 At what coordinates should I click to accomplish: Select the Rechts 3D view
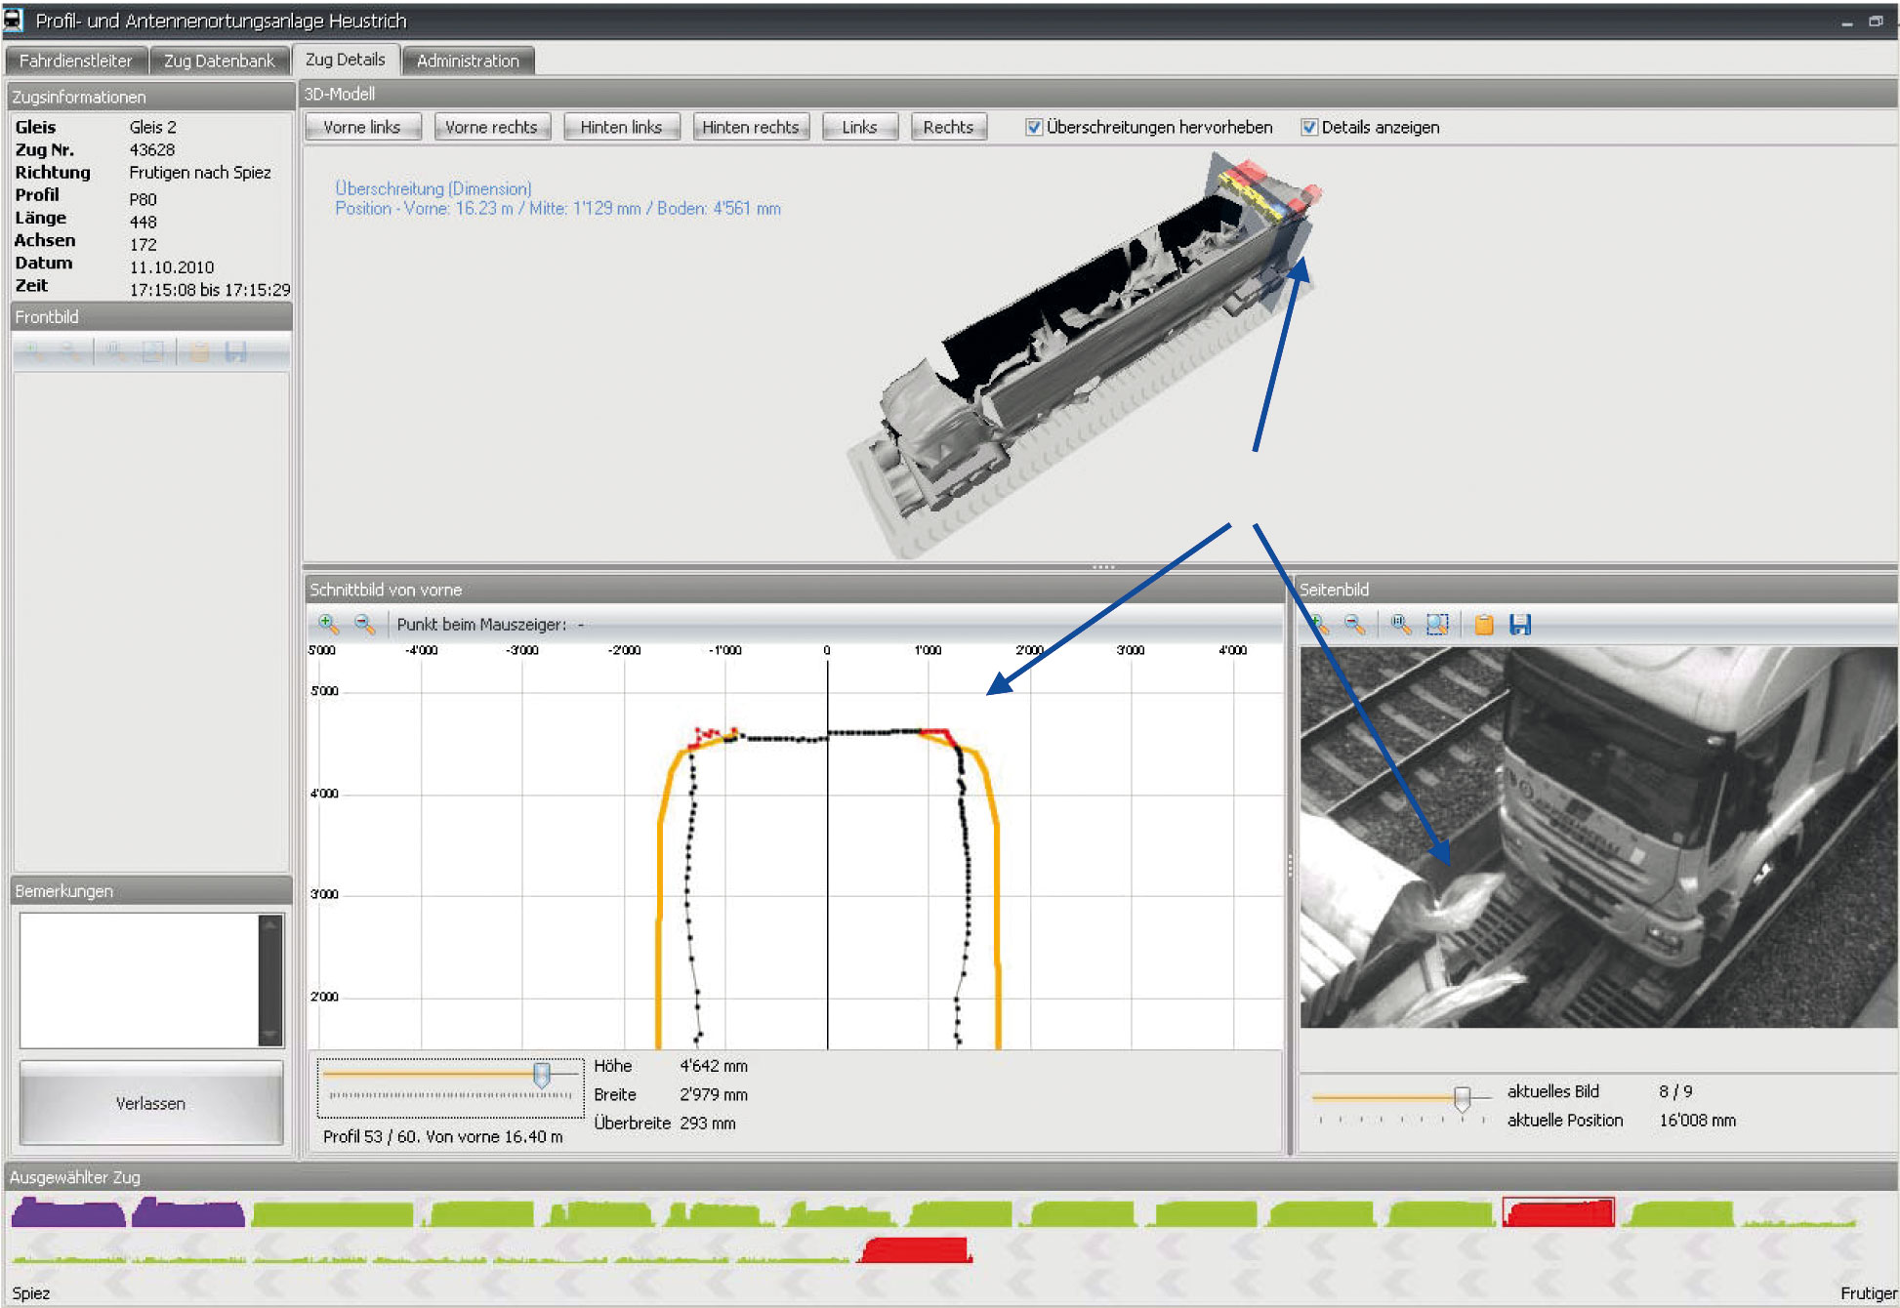coord(947,126)
